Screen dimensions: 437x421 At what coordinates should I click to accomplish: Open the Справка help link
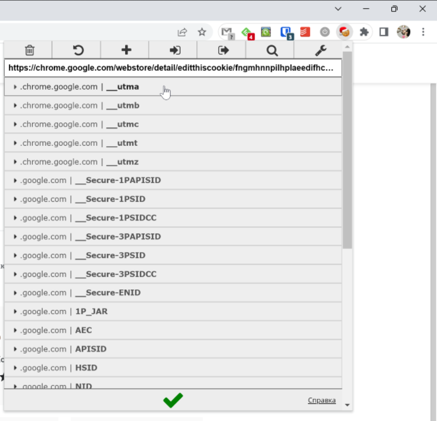pyautogui.click(x=322, y=400)
